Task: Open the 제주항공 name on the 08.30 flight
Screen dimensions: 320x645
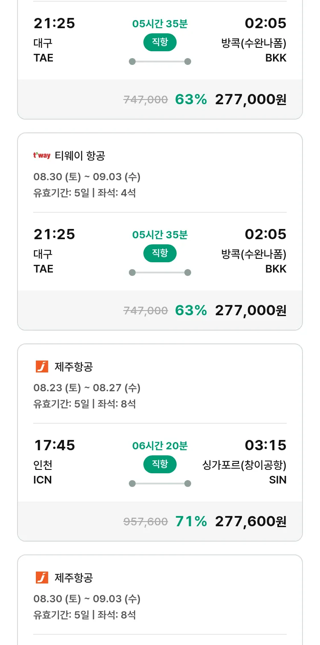Action: pyautogui.click(x=74, y=578)
